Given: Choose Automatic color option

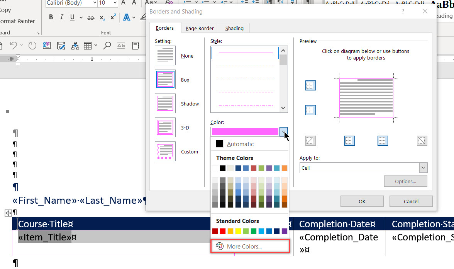Looking at the screenshot, I should [249, 144].
